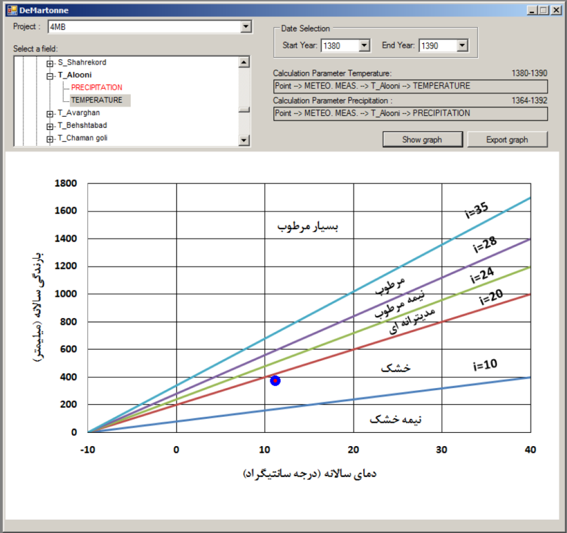Click the Export graph button
Image resolution: width=567 pixels, height=533 pixels.
point(507,139)
